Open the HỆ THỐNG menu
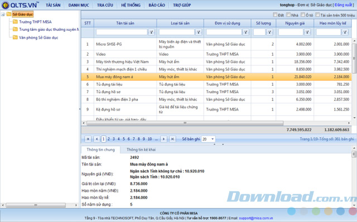This screenshot has height=222, width=357. (131, 5)
